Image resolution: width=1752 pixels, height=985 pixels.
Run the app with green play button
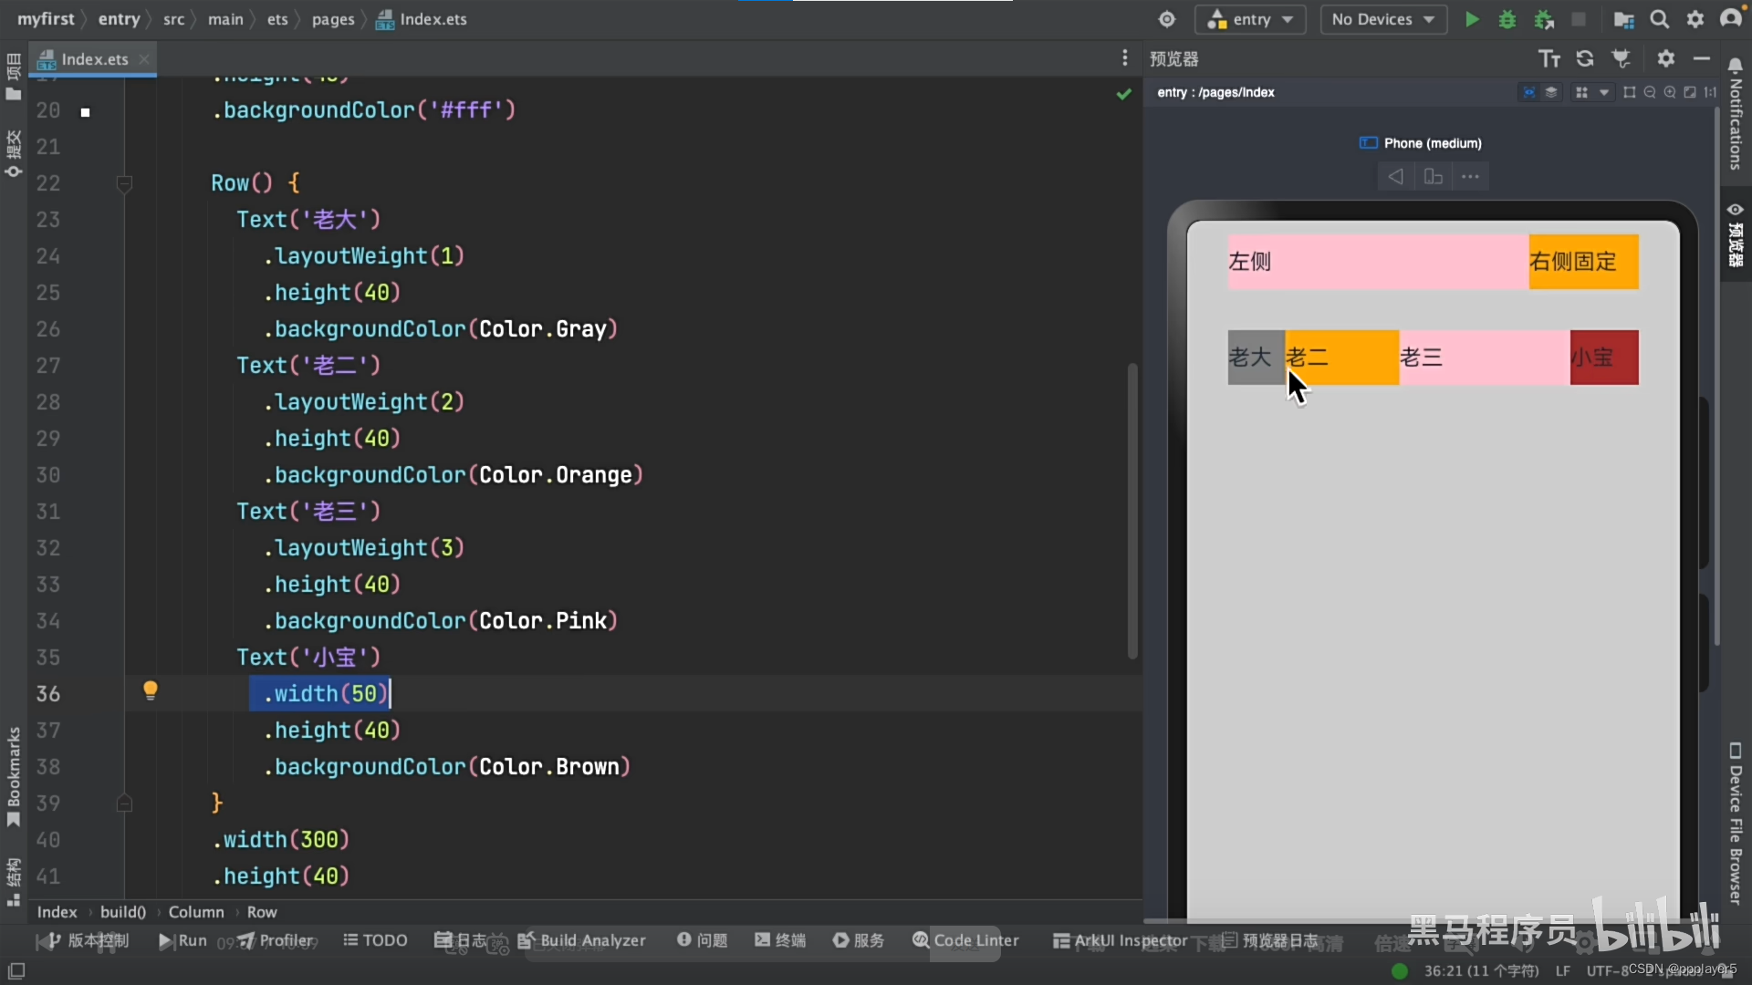click(x=1472, y=19)
